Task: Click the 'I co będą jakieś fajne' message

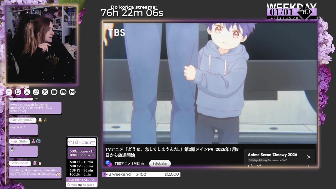Action: pos(35,173)
